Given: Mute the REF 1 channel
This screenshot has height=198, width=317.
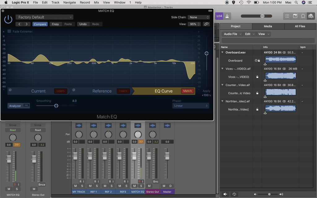Looking at the screenshot, I should (x=90, y=186).
